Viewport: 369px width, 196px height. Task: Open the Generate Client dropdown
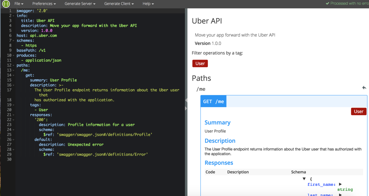tap(119, 4)
